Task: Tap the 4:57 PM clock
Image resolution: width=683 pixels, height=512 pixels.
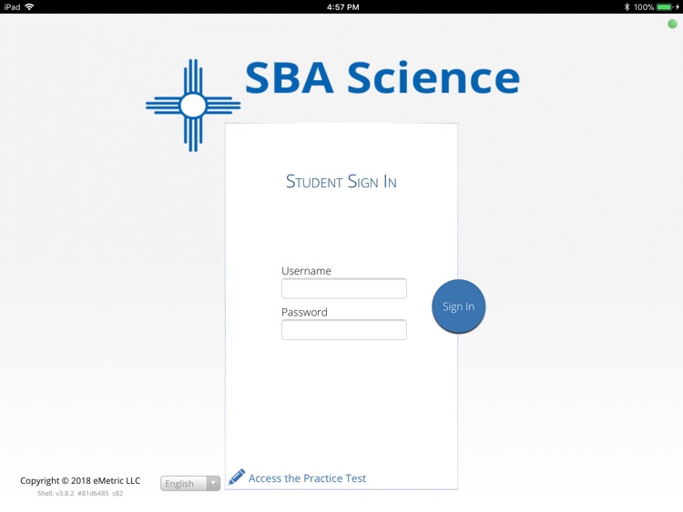Action: pyautogui.click(x=342, y=7)
